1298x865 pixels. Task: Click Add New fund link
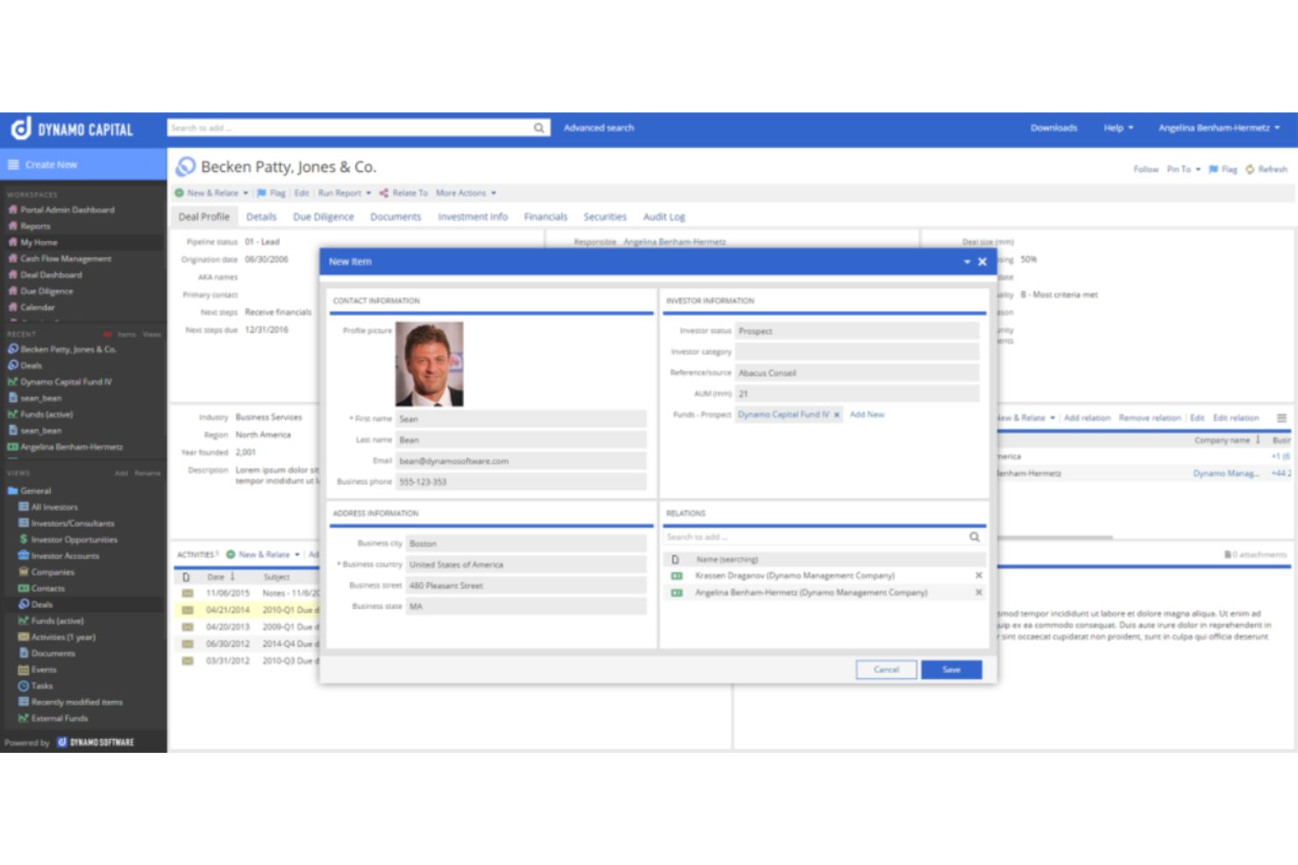[867, 415]
